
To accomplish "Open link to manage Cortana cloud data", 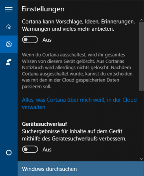I will pos(79,103).
